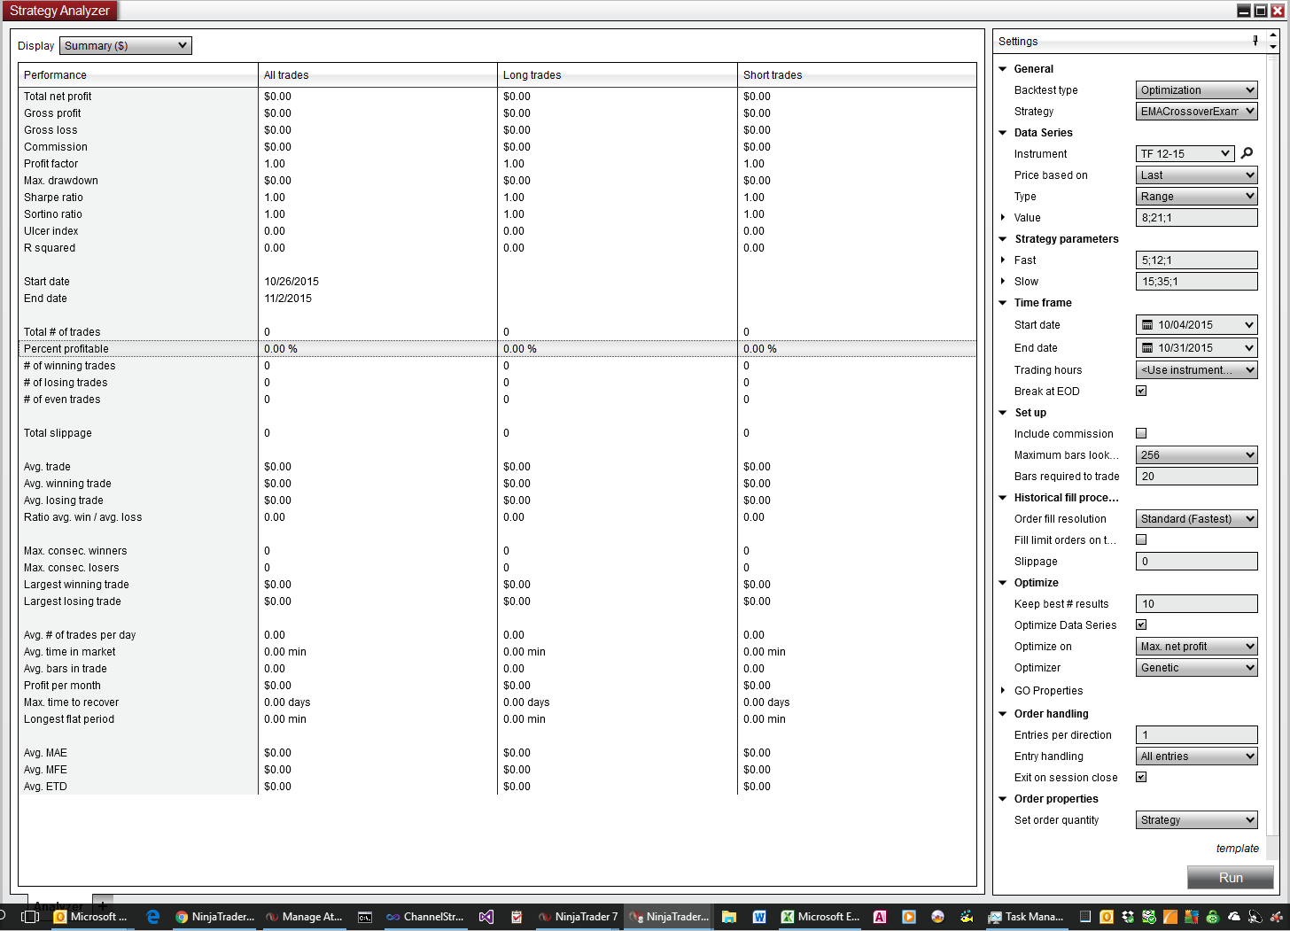Collapse the Order handling section
Image resolution: width=1290 pixels, height=931 pixels.
1003,713
